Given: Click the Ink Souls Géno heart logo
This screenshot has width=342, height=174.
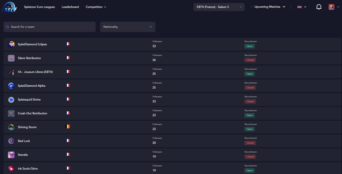Looking at the screenshot, I should tap(11, 169).
